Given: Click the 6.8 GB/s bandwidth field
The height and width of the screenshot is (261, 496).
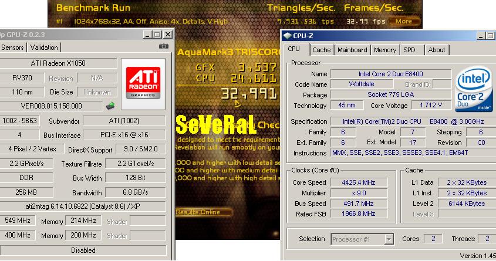Looking at the screenshot, I should pyautogui.click(x=136, y=192).
